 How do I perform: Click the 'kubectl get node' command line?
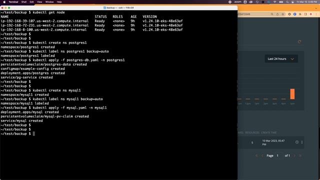click(49, 12)
